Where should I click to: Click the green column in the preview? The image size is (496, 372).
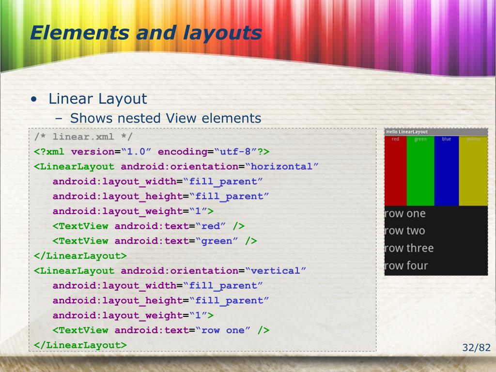tap(420, 171)
